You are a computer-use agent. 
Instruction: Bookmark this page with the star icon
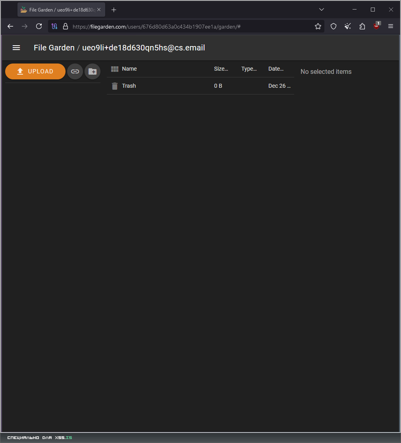click(318, 26)
